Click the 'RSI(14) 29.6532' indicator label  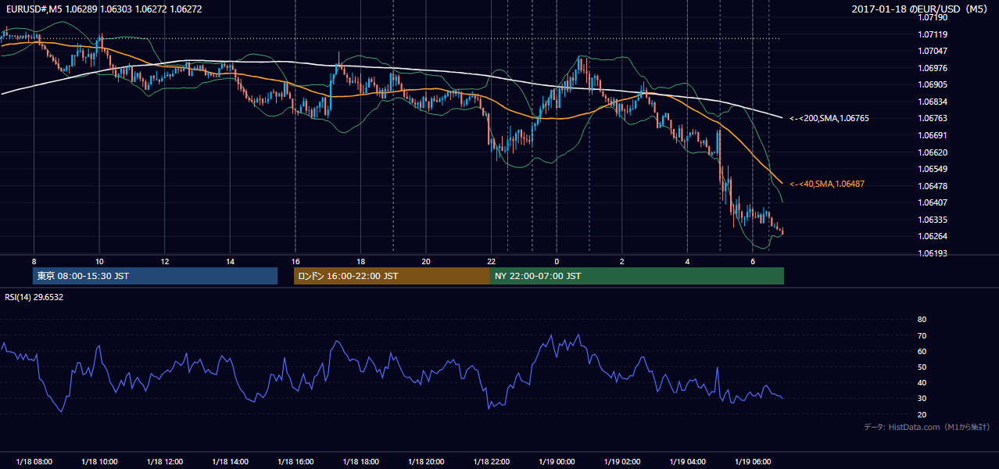click(34, 297)
